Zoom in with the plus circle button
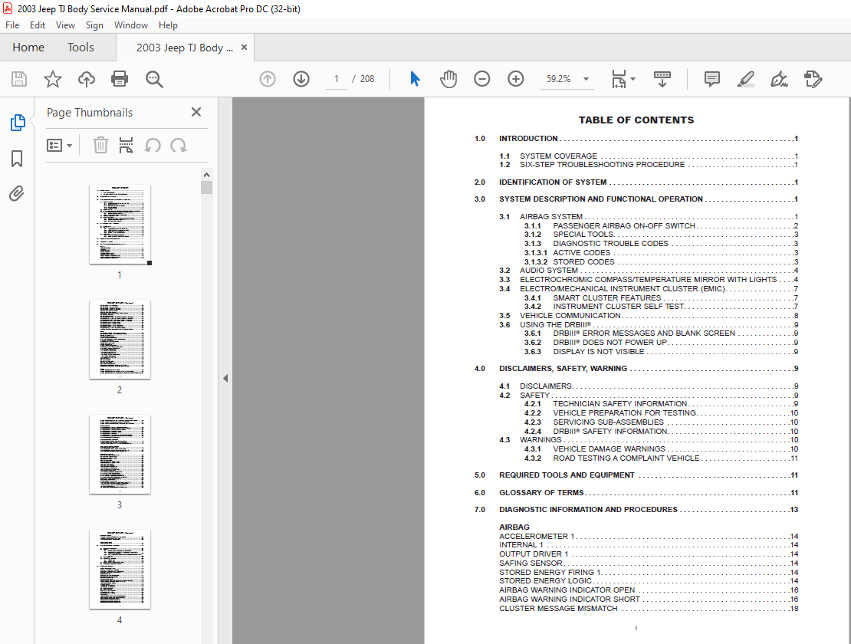This screenshot has height=644, width=851. (x=516, y=79)
